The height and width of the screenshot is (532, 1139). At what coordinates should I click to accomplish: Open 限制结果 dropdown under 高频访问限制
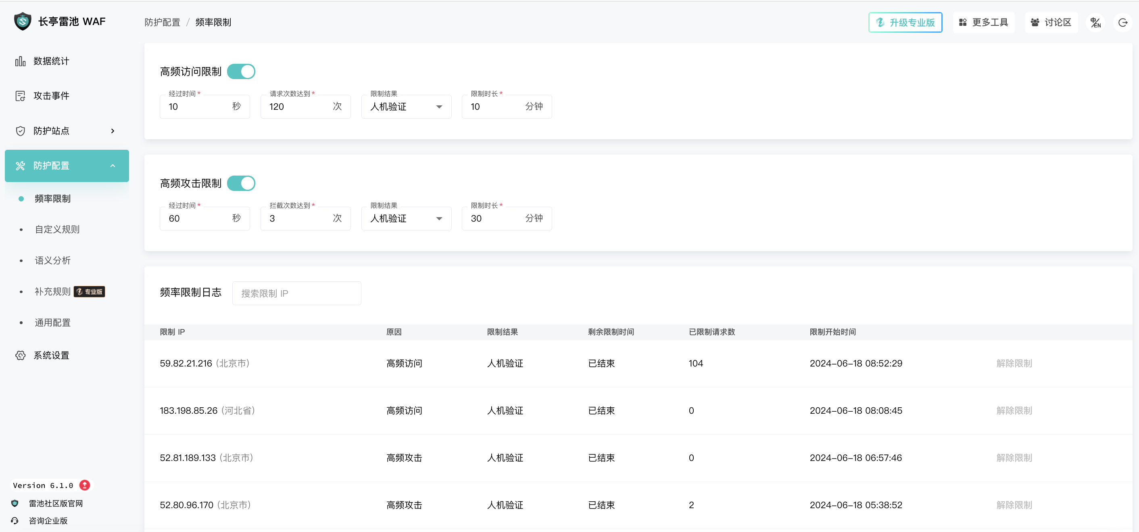tap(406, 107)
